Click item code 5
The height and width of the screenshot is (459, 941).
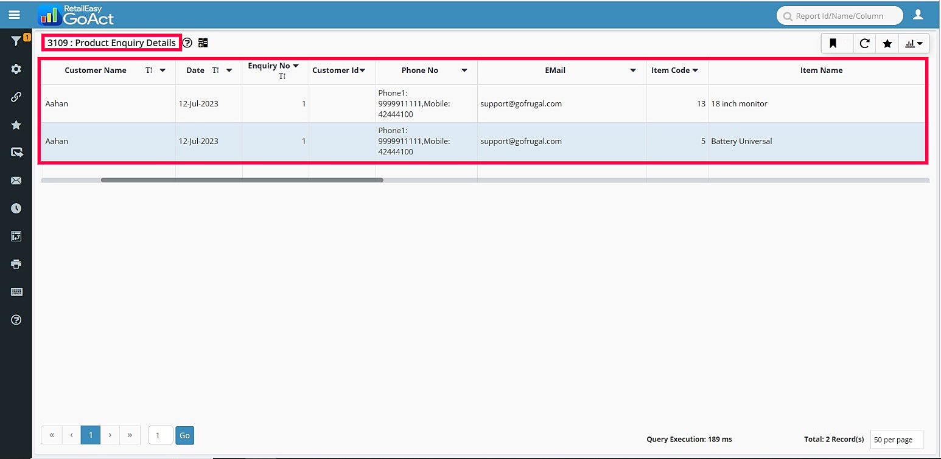point(703,142)
